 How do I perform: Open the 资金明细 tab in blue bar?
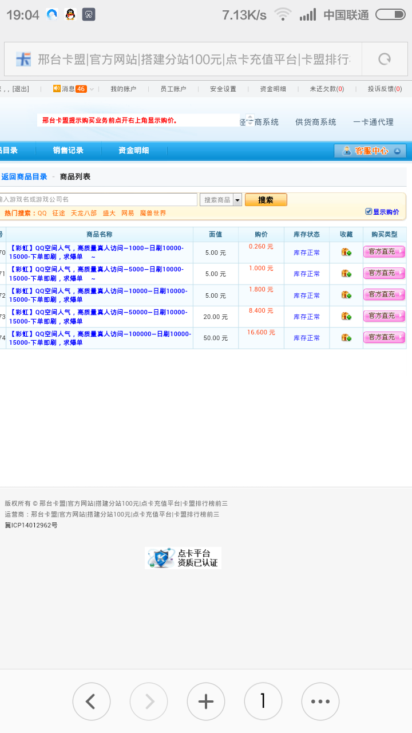pos(133,151)
